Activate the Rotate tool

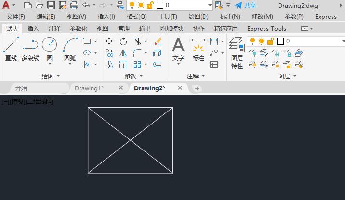click(123, 41)
